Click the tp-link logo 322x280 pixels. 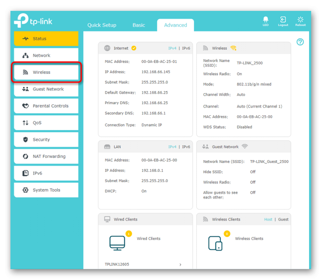click(x=33, y=21)
